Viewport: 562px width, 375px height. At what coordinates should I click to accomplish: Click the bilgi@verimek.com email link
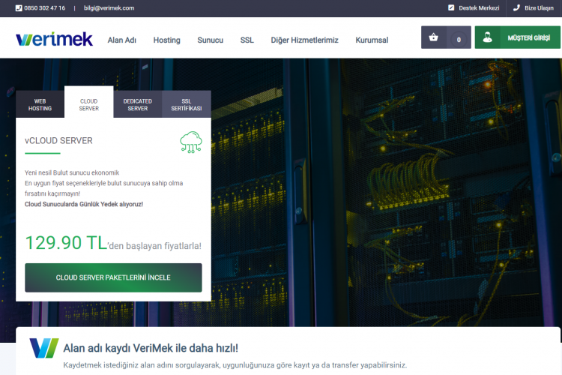pyautogui.click(x=109, y=8)
